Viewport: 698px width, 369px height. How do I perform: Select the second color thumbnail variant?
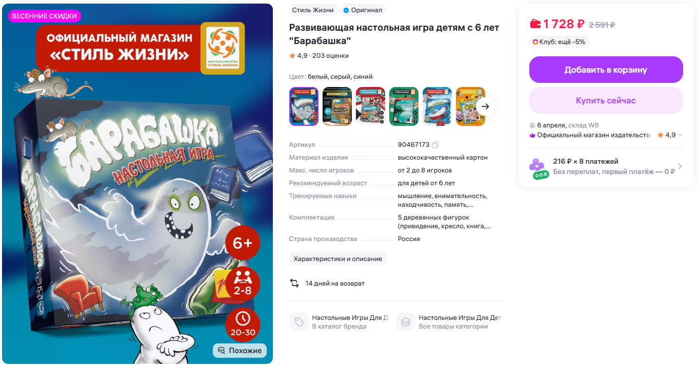337,106
